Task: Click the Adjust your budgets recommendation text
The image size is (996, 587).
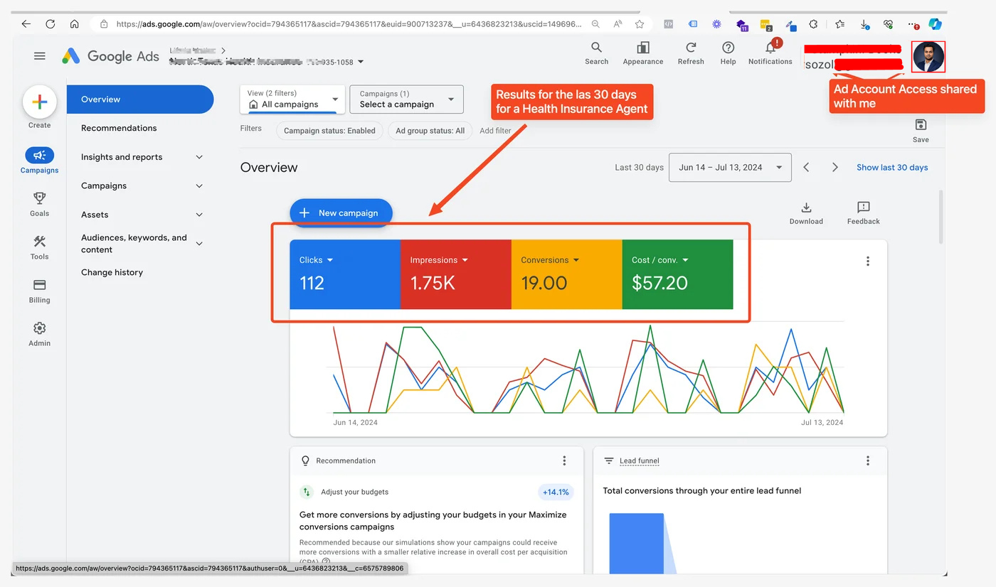Action: pos(354,492)
